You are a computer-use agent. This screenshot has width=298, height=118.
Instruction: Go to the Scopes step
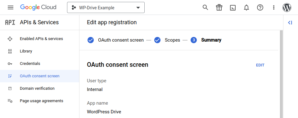click(172, 40)
